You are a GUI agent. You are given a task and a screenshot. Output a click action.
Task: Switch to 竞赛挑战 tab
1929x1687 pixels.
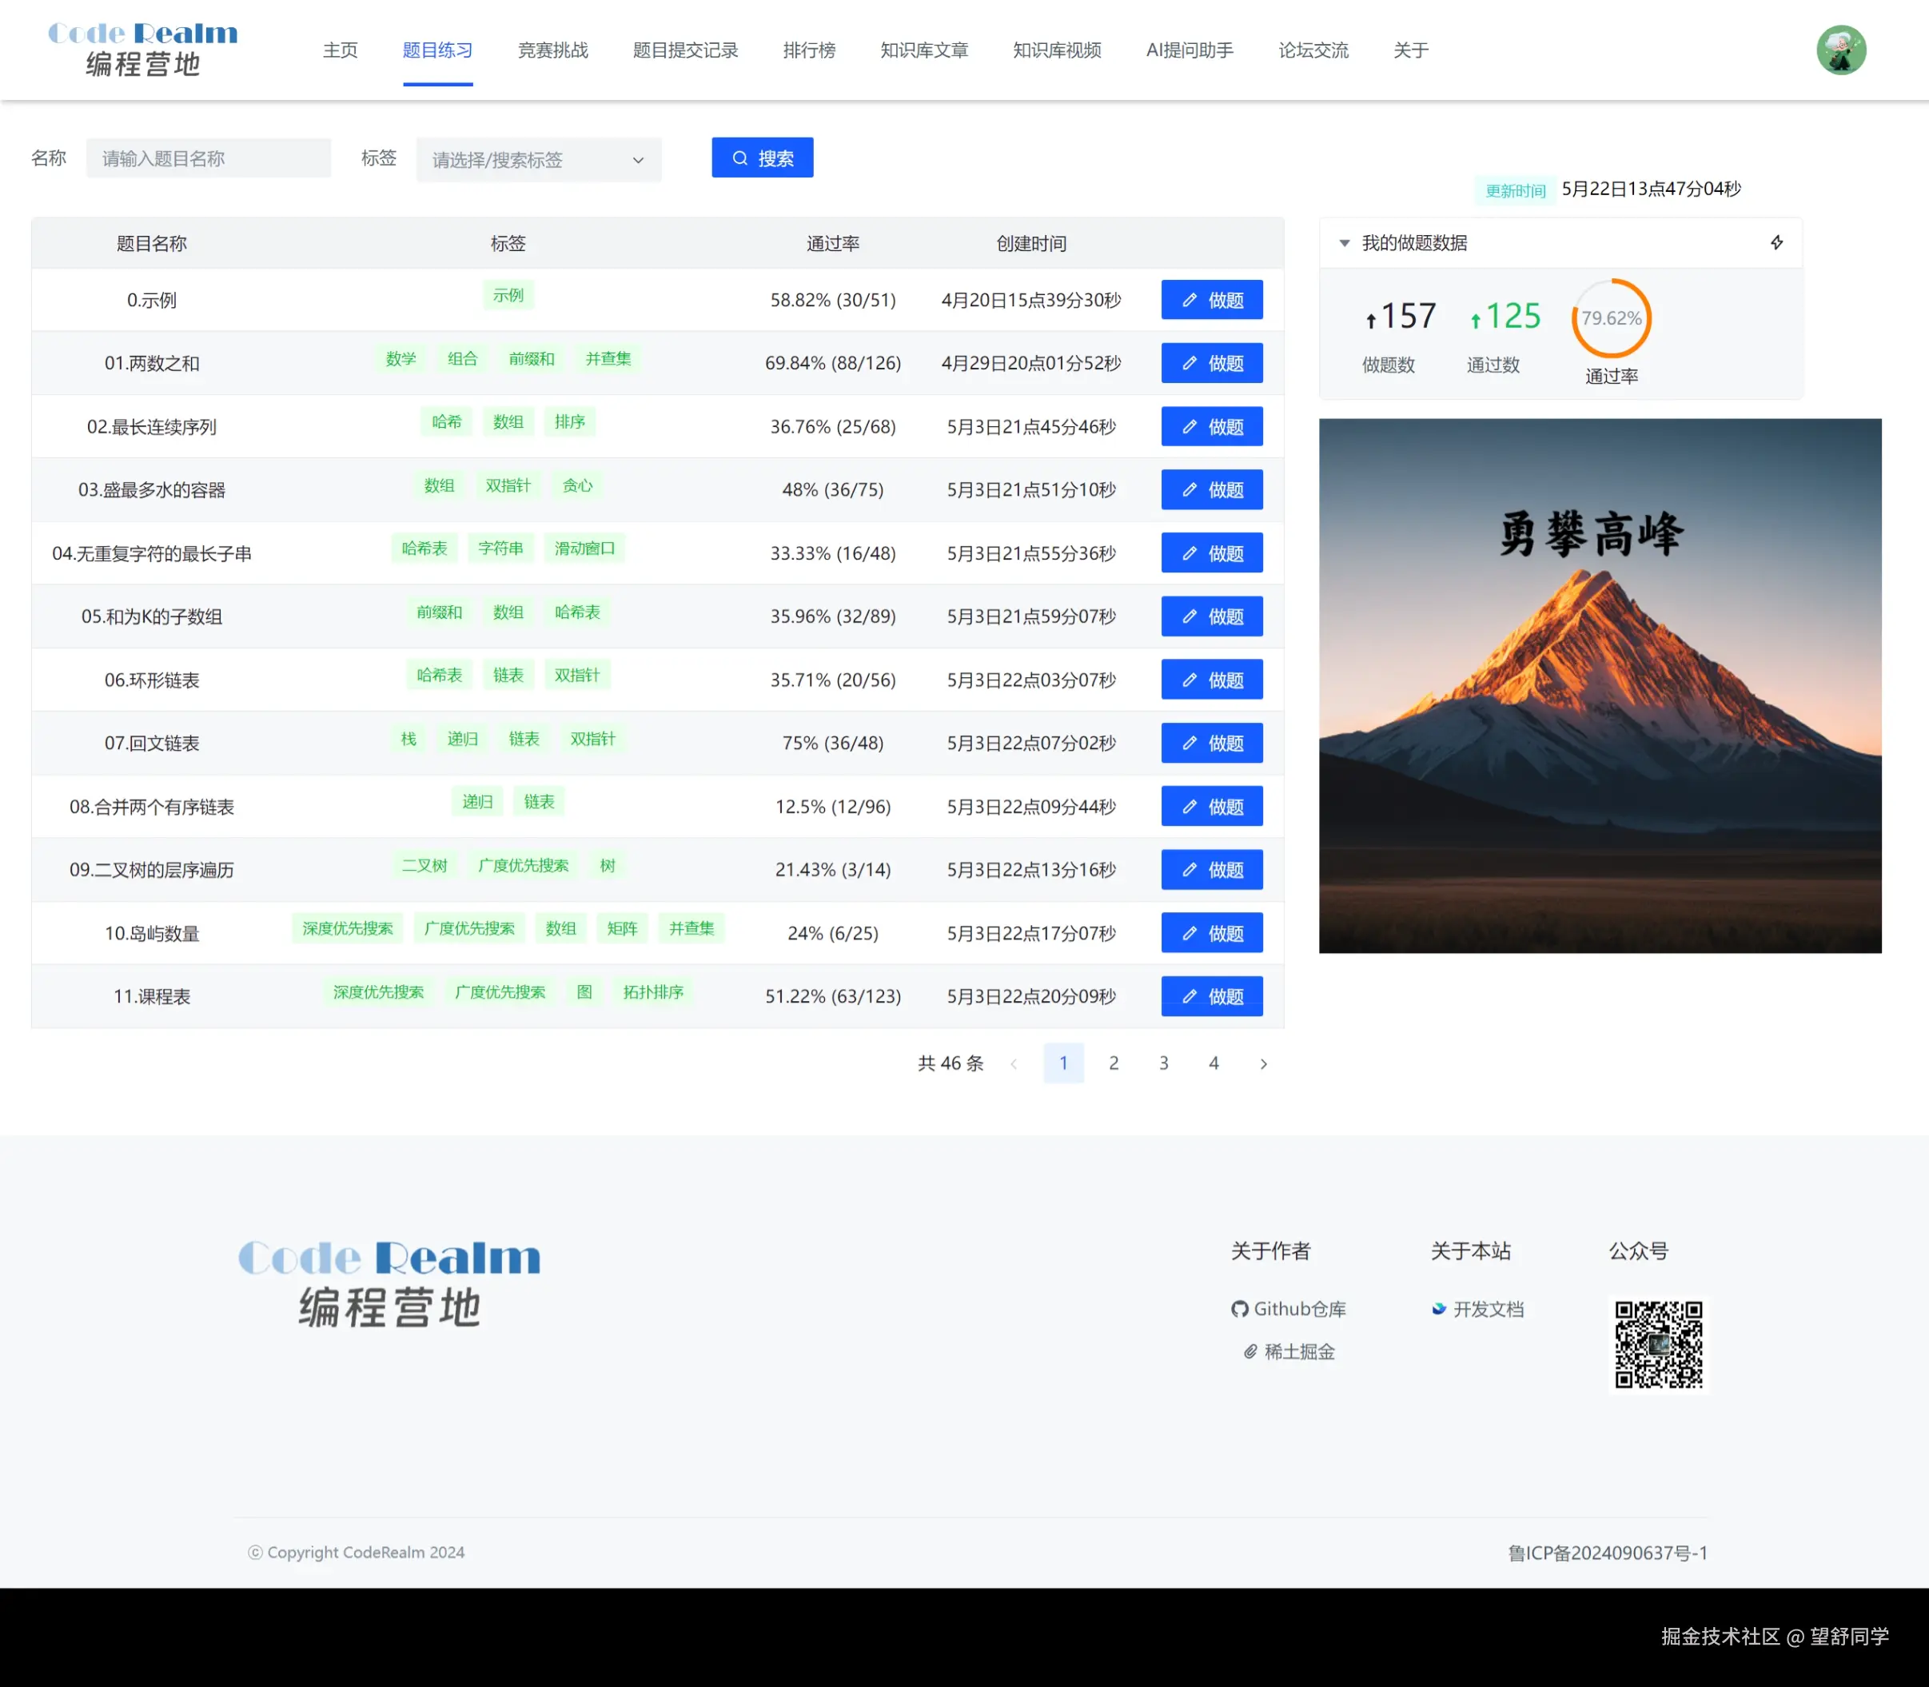pos(552,50)
